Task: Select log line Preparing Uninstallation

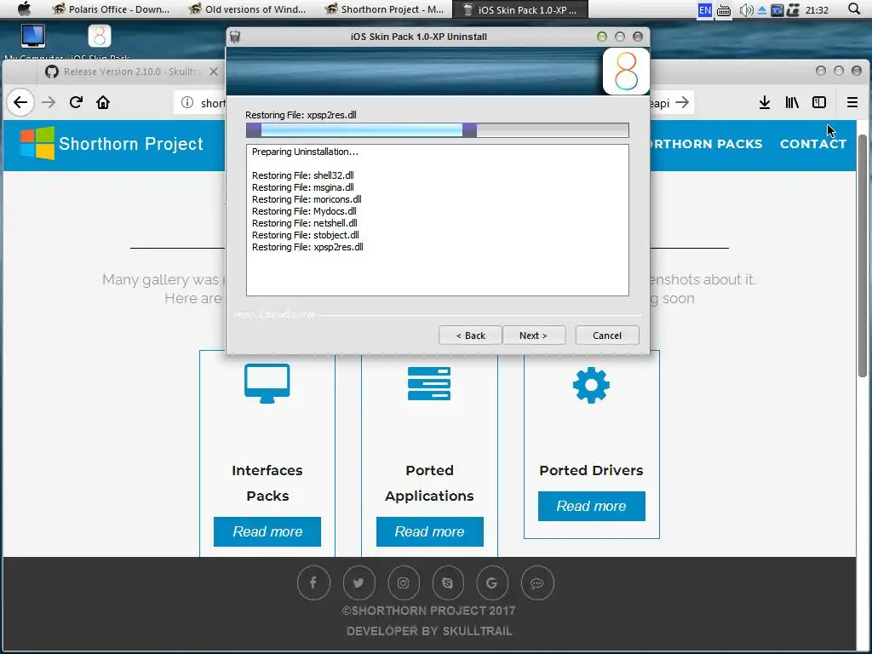Action: click(x=305, y=152)
